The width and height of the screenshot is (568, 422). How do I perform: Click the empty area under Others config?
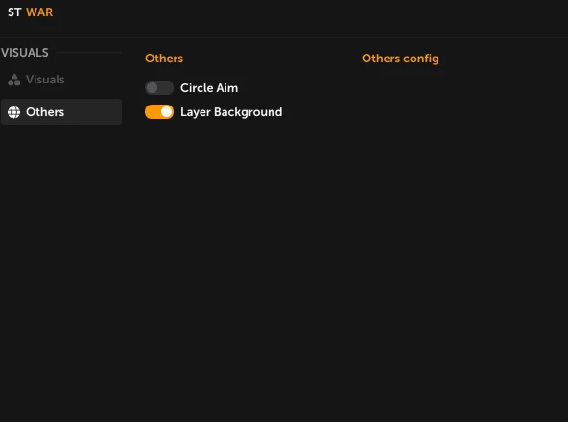(x=460, y=218)
